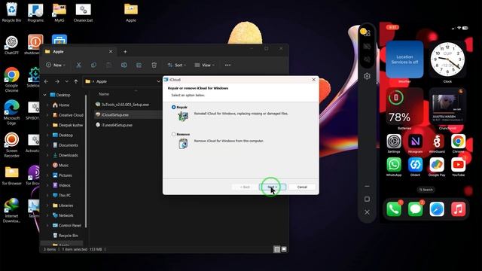Open the address bar history dropdown
The width and height of the screenshot is (482, 271).
(x=159, y=81)
